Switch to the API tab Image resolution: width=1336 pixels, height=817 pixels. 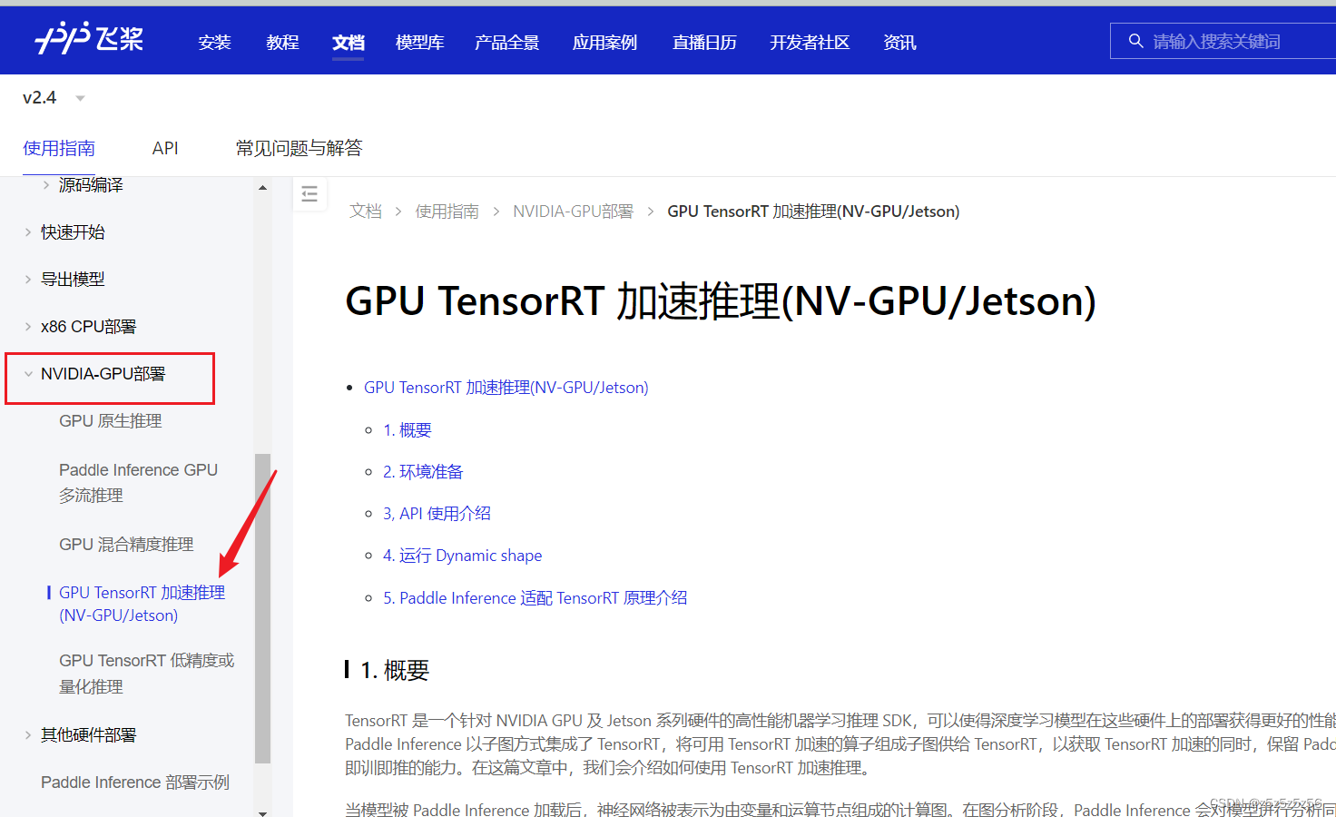point(165,148)
